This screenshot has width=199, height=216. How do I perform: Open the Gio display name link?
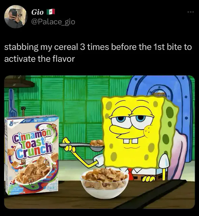point(37,12)
